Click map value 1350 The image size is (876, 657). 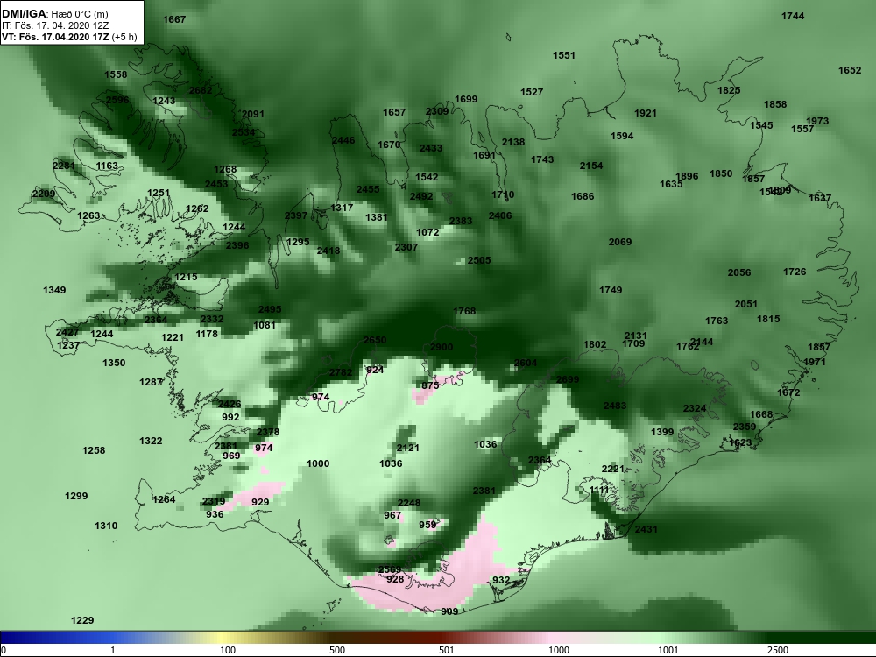click(x=114, y=364)
